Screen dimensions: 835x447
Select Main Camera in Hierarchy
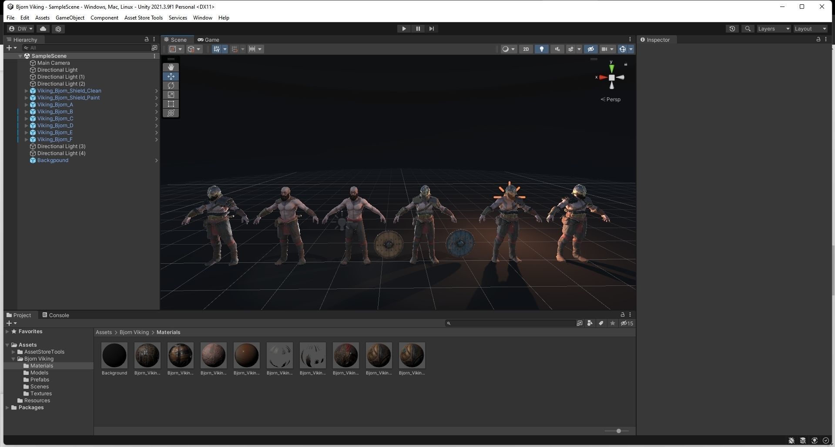click(54, 63)
